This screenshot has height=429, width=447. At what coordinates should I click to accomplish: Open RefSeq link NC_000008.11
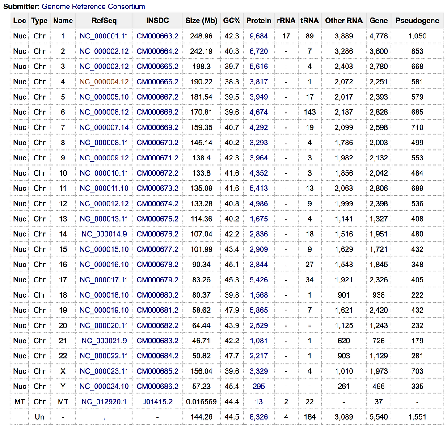(104, 143)
